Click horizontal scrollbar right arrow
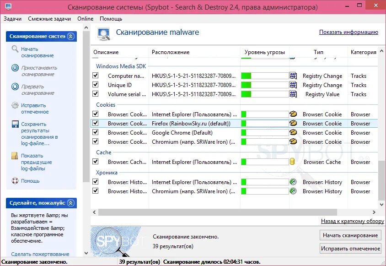386x266 pixels. [374, 212]
